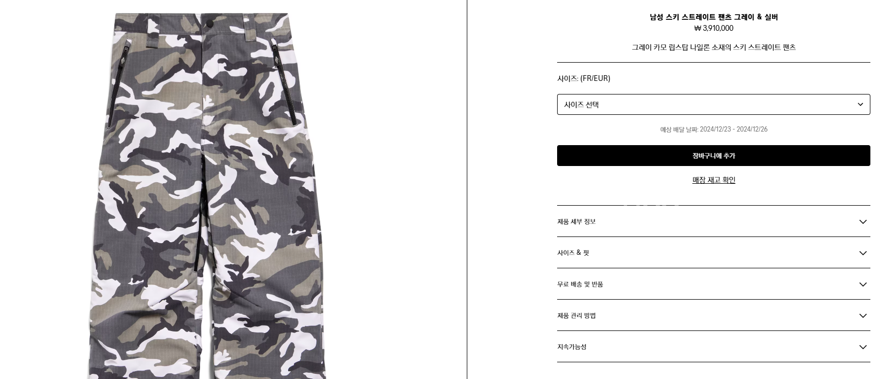873x379 pixels.
Task: Click the product description line 그레이 카모 립스탑
Action: (x=714, y=48)
